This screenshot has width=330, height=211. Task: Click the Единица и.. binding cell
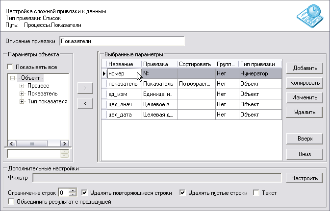[x=160, y=94]
